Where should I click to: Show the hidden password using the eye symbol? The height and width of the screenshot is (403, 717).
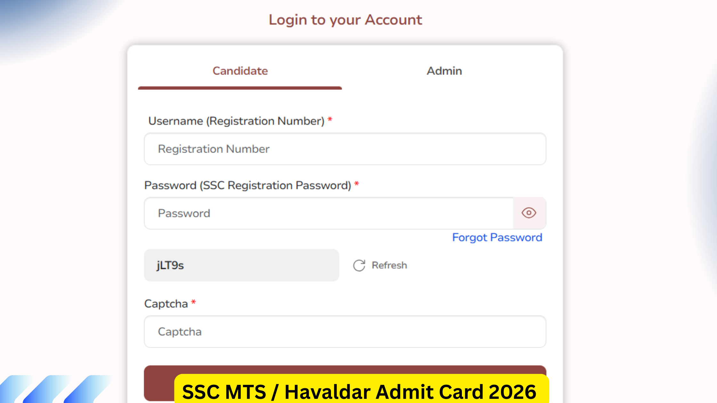[x=529, y=213]
